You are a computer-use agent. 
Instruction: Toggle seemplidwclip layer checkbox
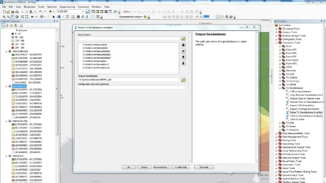[10, 121]
